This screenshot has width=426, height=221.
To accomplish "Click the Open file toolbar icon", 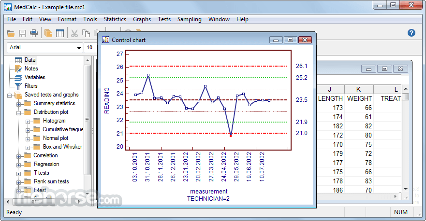I will (x=11, y=34).
